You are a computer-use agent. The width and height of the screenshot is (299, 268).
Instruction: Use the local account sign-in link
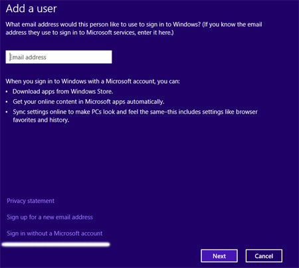[x=54, y=233]
